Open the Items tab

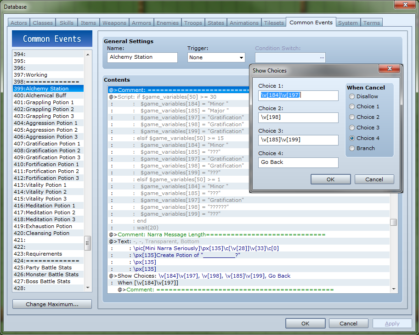[x=89, y=22]
